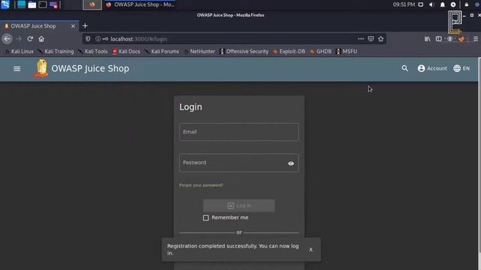Open the Kali Tools bookmark

pos(93,52)
